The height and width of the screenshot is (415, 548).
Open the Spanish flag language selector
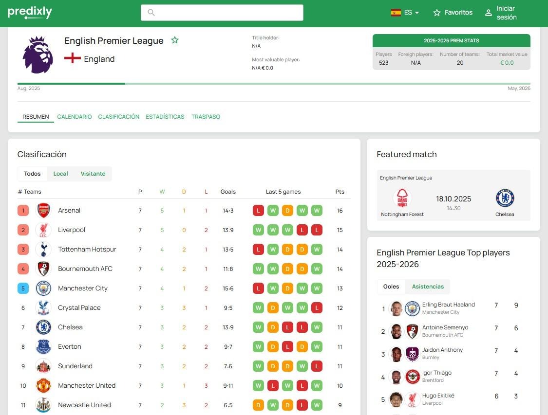click(x=396, y=13)
